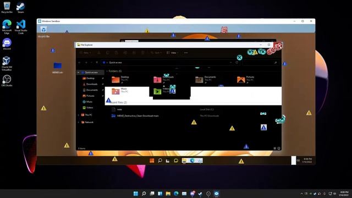Launch Discord from the desktop

pyautogui.click(x=7, y=44)
